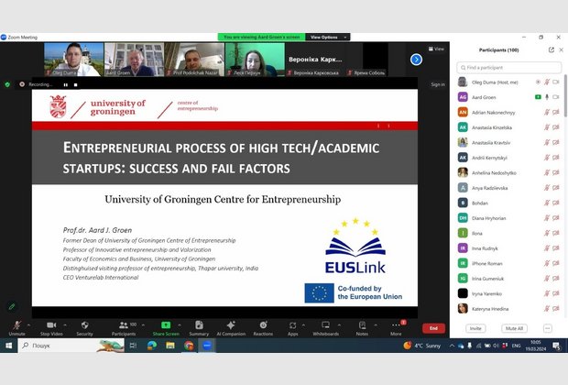568x385 pixels.
Task: Click the green annotate pencil icon
Action: pyautogui.click(x=12, y=307)
